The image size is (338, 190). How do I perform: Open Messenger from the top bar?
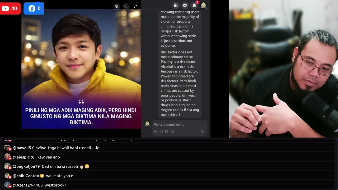[185, 5]
